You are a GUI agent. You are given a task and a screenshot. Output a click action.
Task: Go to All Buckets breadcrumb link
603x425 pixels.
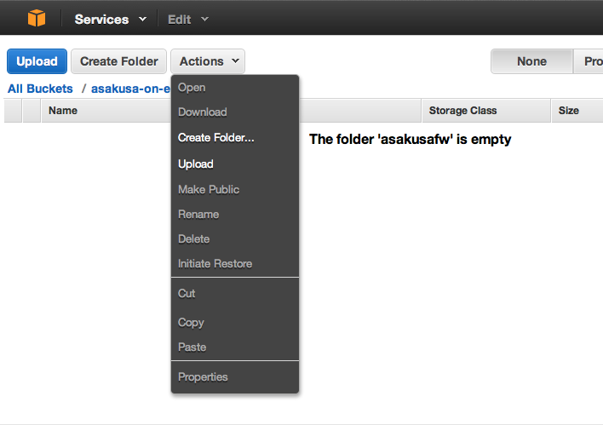(40, 89)
